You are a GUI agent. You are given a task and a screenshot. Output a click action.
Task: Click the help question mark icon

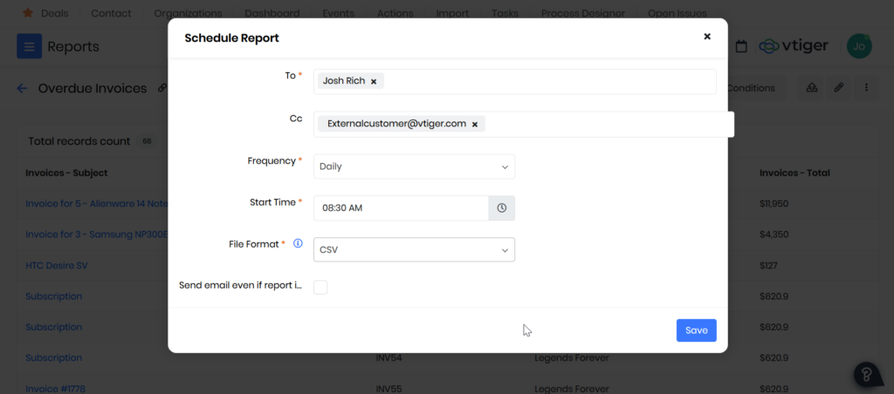pos(867,374)
